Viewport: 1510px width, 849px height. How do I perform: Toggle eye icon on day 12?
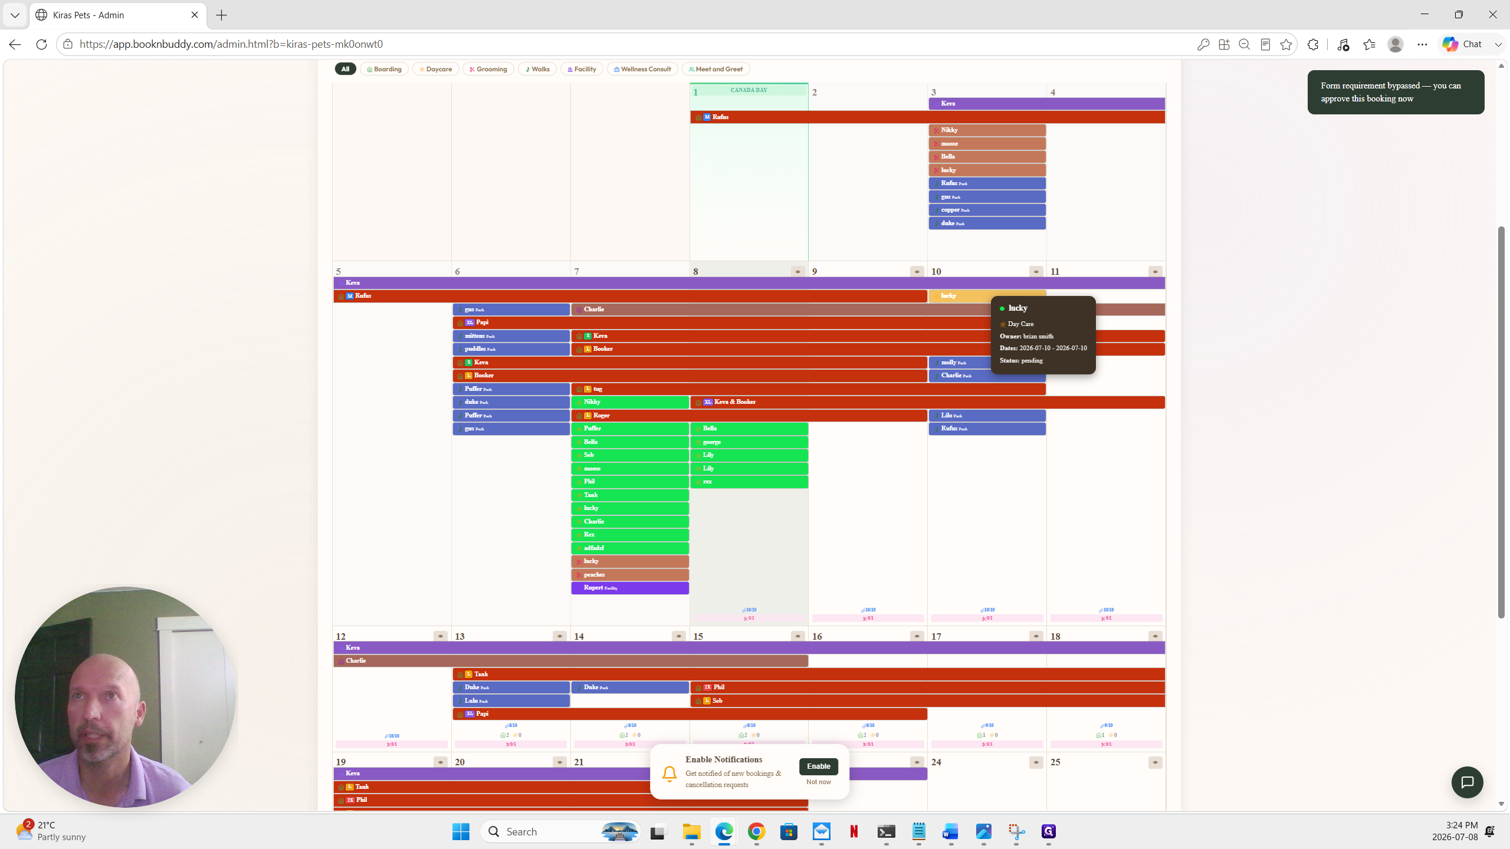pos(440,636)
